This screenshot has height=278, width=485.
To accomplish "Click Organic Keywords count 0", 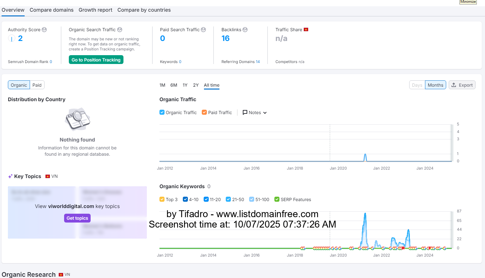I will pos(209,187).
